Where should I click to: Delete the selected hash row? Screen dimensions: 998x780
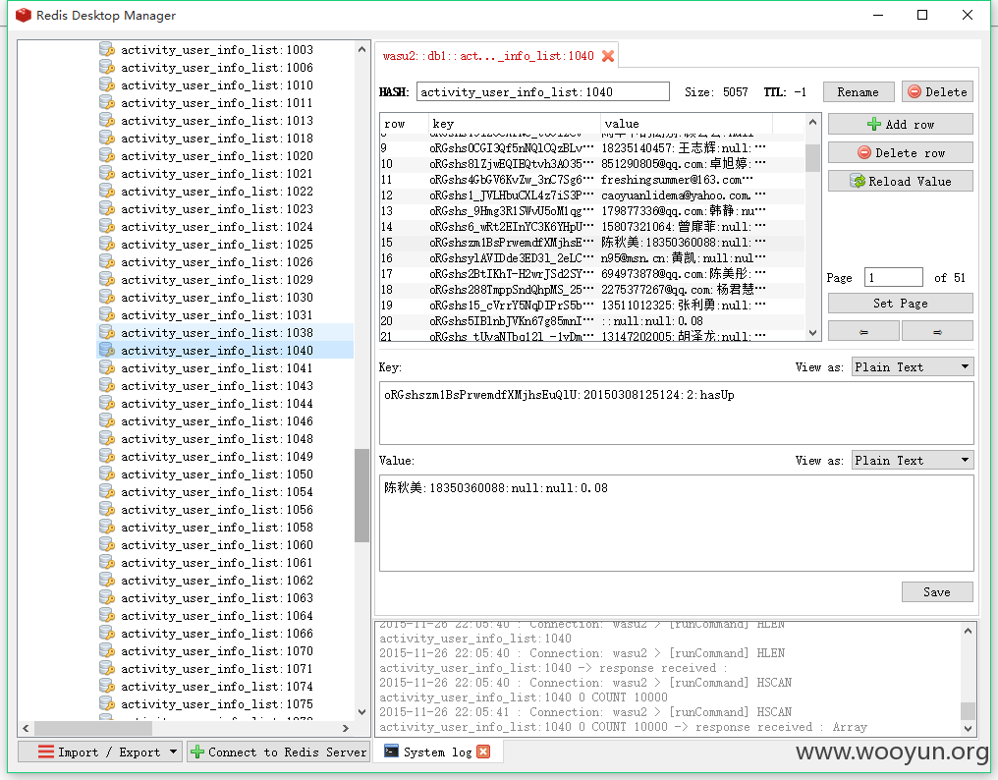click(900, 153)
